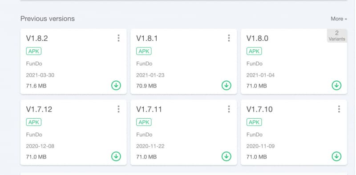Viewport: 356px width, 175px height.
Task: Select the APK tag on V1.7.10
Action: (254, 122)
